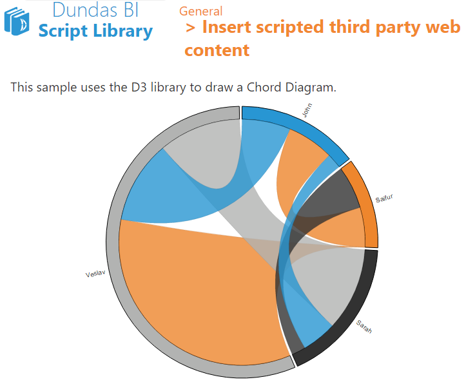The image size is (466, 382).
Task: Click the Dundas BI books logo icon
Action: [x=17, y=21]
